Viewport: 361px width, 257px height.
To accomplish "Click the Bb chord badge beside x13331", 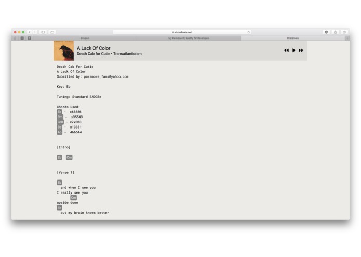I will tap(59, 127).
